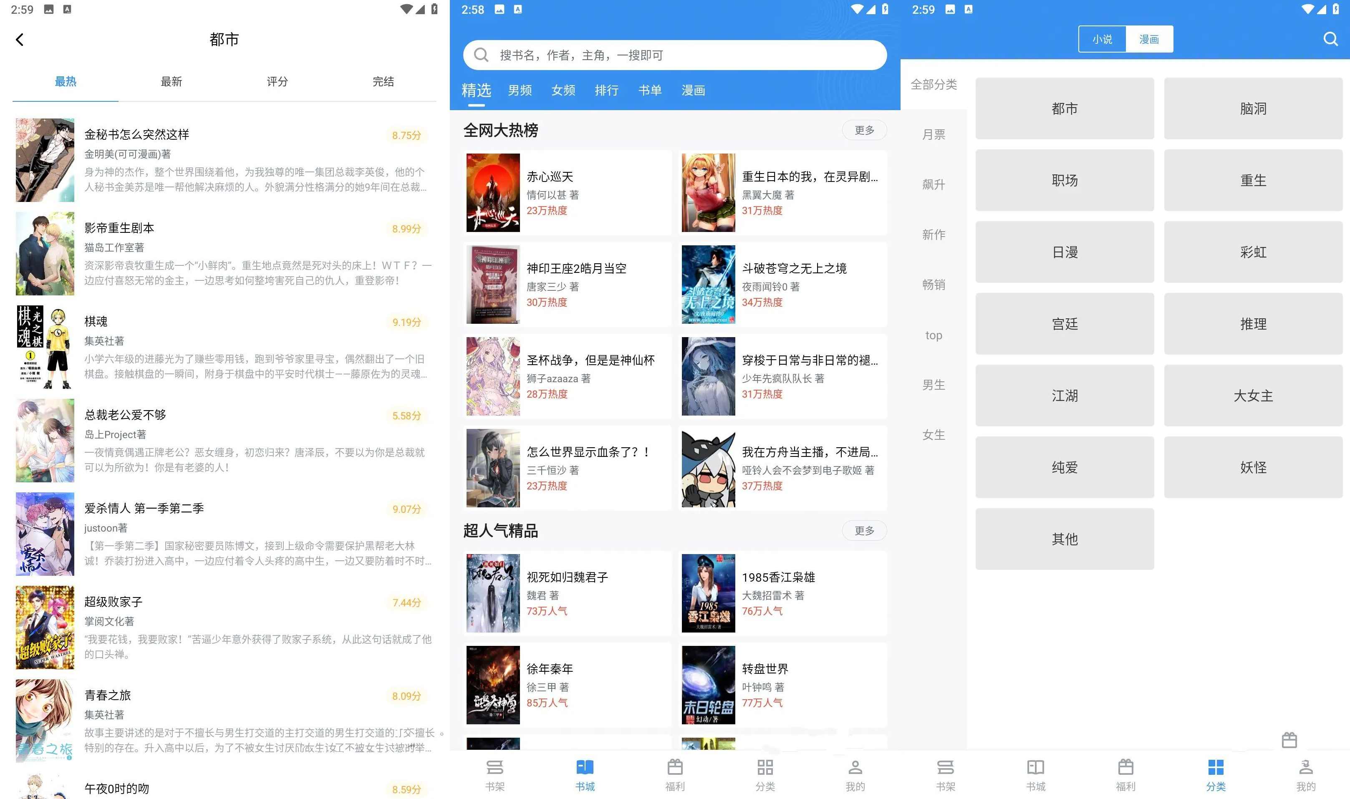Focus the book search input field
This screenshot has width=1350, height=799.
[675, 55]
